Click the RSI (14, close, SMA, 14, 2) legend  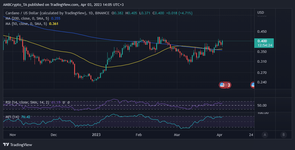click(x=27, y=102)
